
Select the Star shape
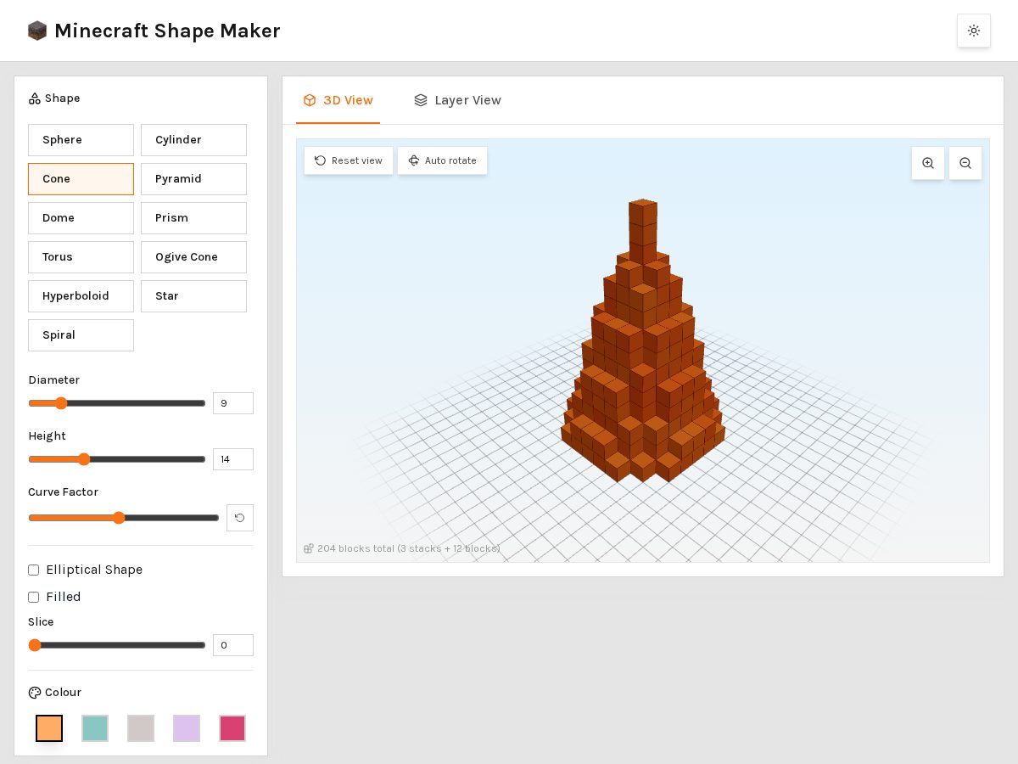[x=193, y=296]
